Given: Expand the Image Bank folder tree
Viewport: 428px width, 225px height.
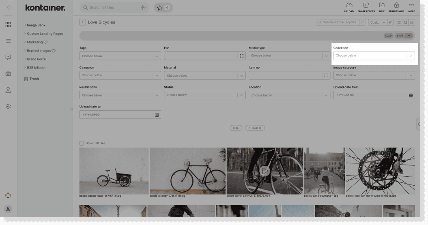Looking at the screenshot, I should (25, 25).
